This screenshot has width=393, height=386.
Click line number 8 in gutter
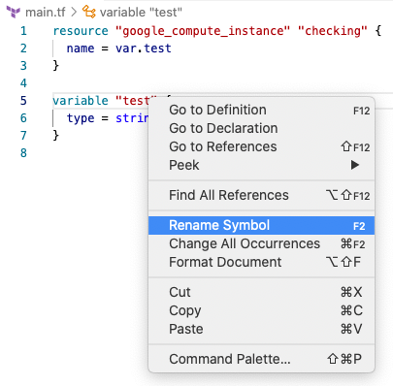[23, 153]
